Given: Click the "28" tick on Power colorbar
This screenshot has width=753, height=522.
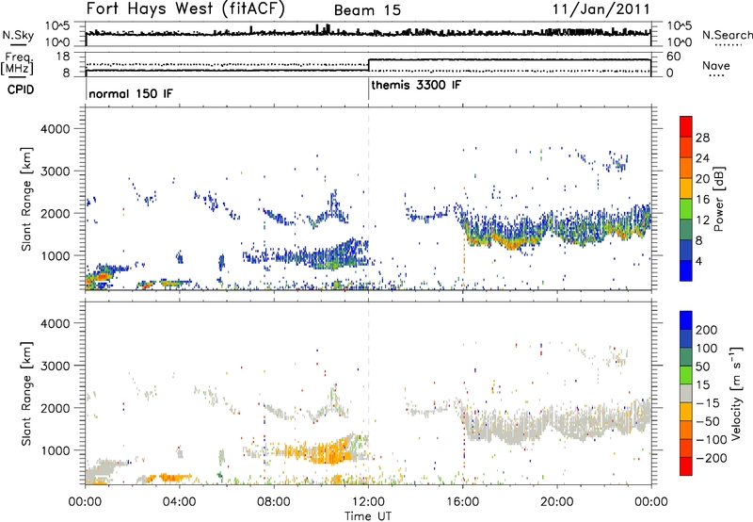Looking at the screenshot, I should [702, 138].
